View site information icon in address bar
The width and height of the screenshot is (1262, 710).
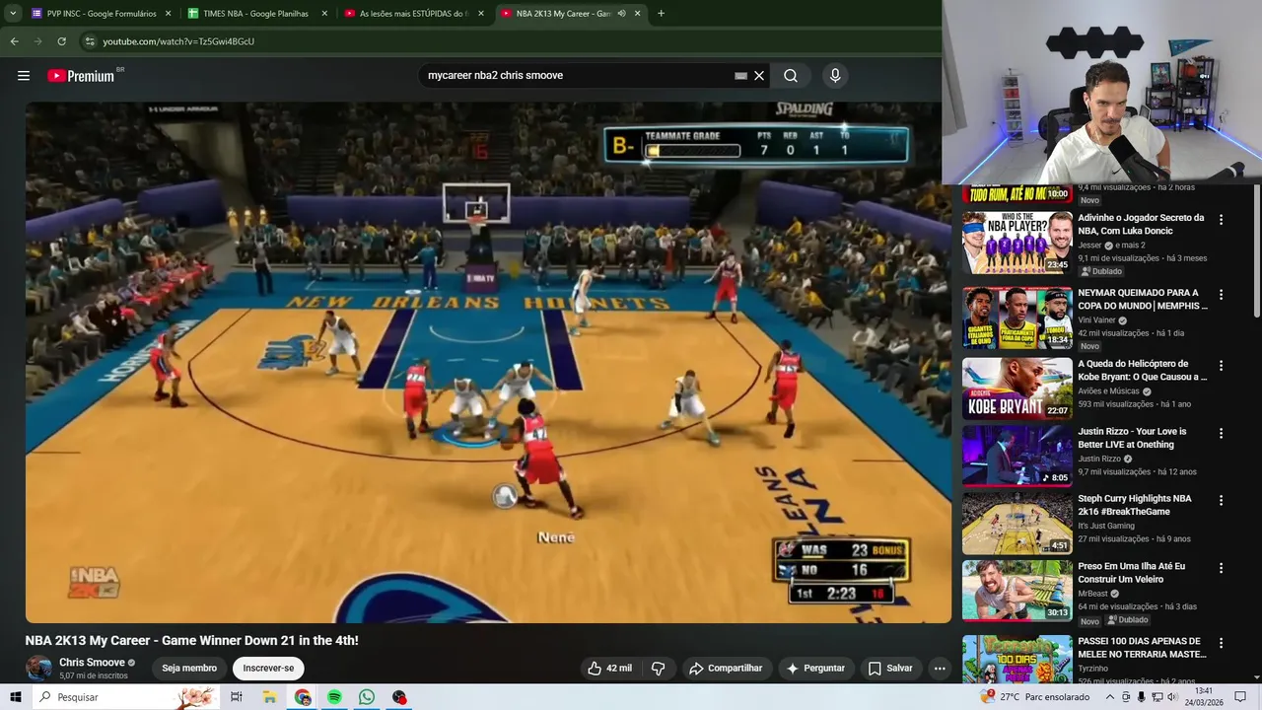coord(90,41)
